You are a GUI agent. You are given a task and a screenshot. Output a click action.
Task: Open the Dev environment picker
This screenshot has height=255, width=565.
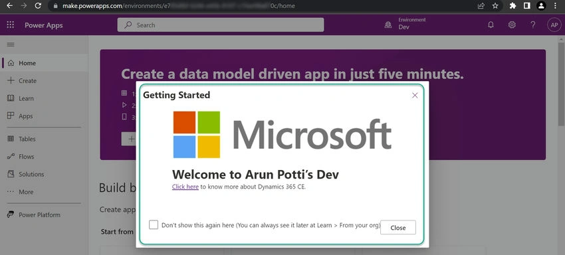[405, 24]
